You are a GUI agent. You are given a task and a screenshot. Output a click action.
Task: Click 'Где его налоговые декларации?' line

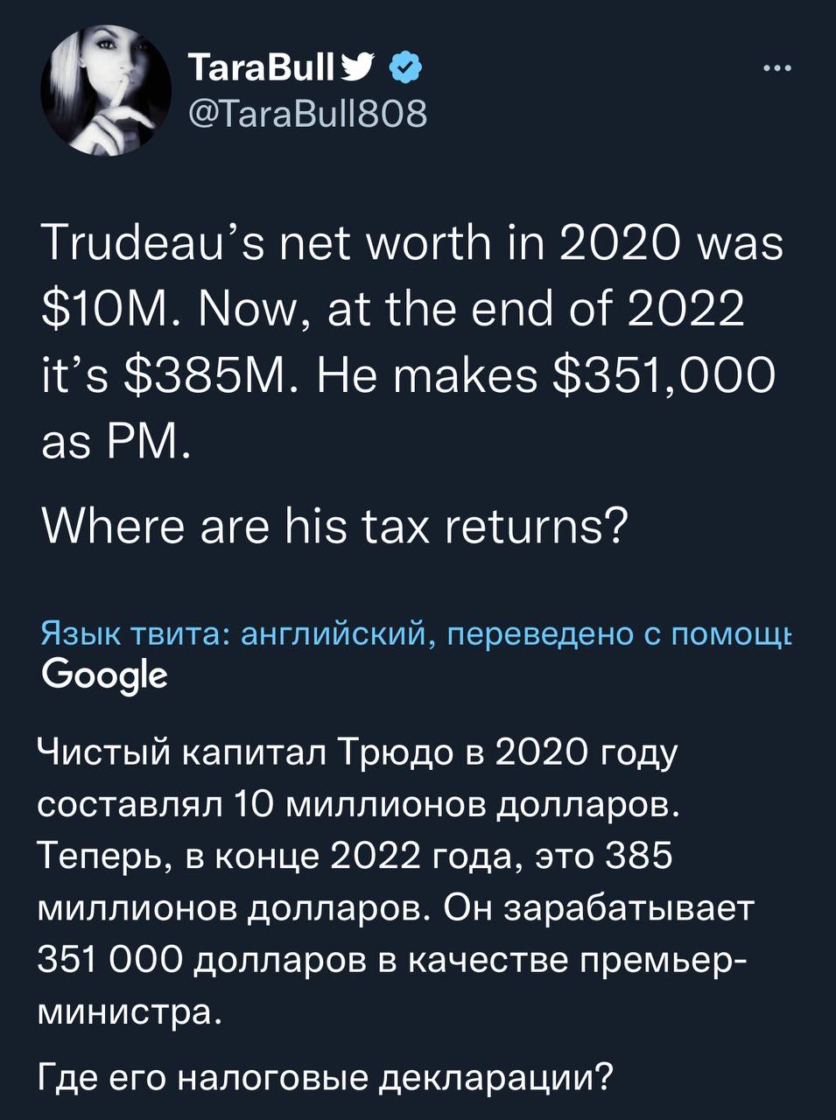[325, 1074]
